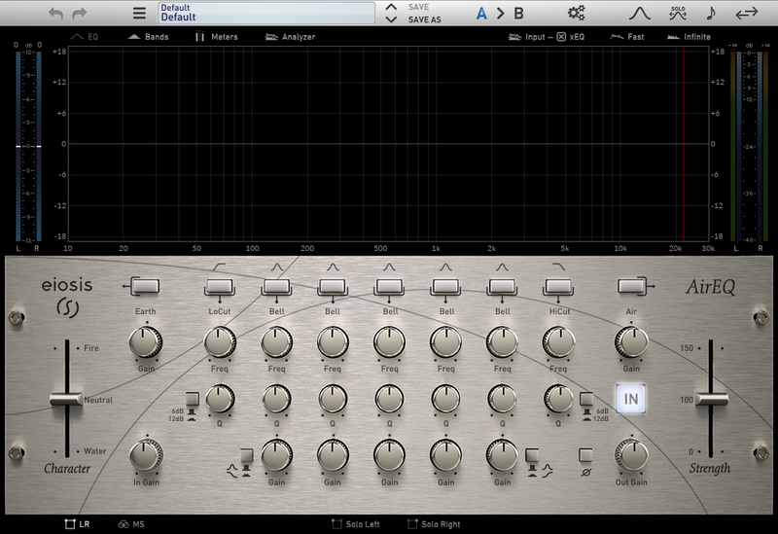
Task: Click the Out Gain knob
Action: (631, 455)
